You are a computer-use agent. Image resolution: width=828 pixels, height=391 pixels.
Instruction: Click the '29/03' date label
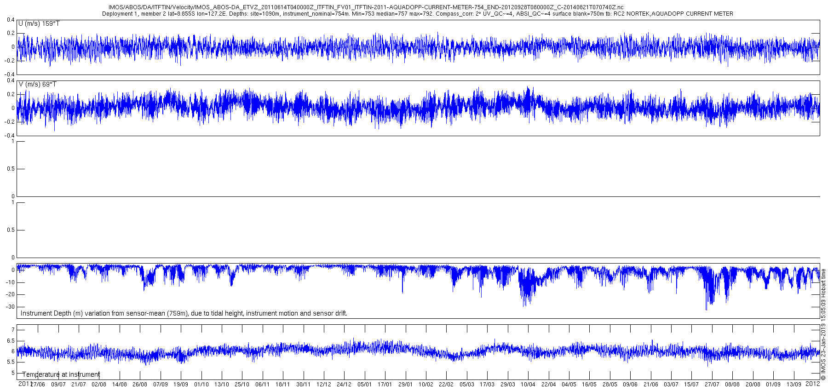tap(508, 385)
